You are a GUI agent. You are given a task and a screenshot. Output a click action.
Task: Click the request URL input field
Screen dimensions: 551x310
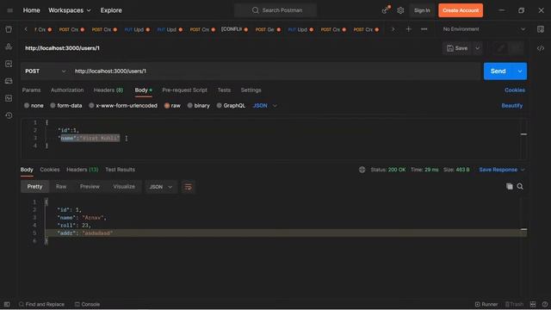tap(275, 71)
